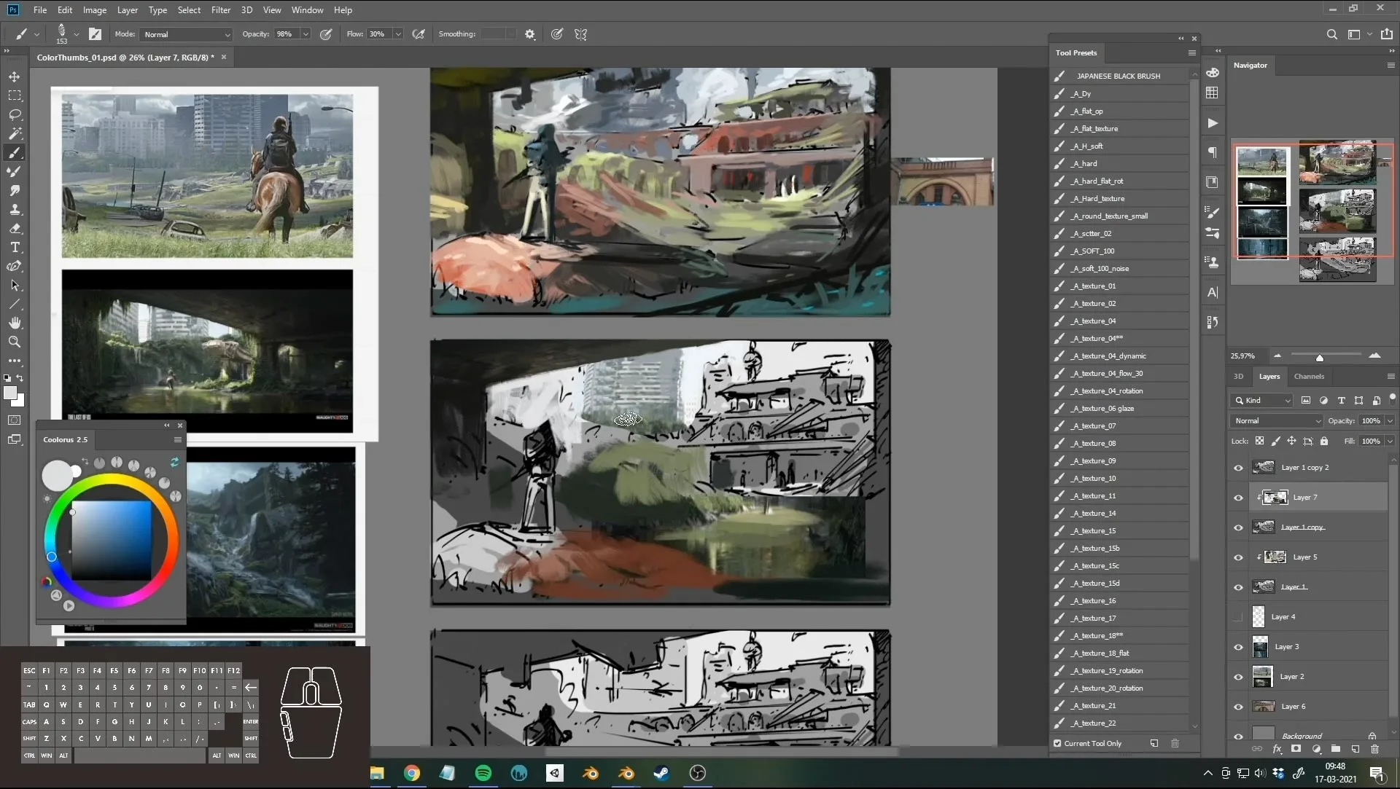Select the Path Selection tool

tap(15, 285)
